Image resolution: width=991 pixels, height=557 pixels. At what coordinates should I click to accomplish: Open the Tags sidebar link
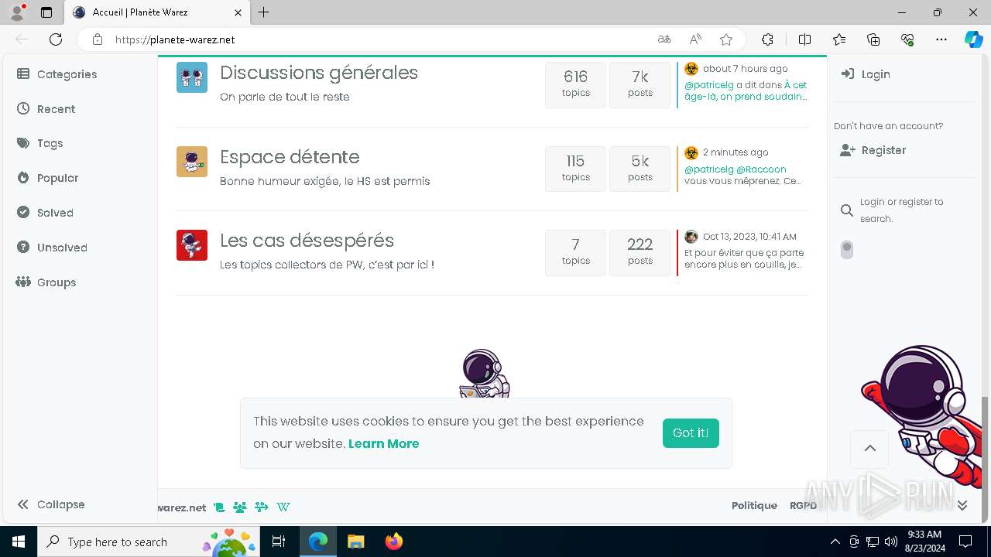pyautogui.click(x=39, y=143)
